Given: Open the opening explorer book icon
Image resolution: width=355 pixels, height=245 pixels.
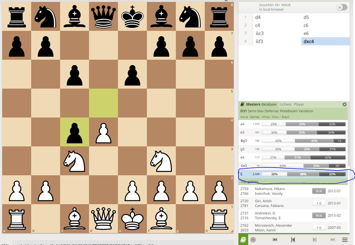Looking at the screenshot, I should (242, 239).
